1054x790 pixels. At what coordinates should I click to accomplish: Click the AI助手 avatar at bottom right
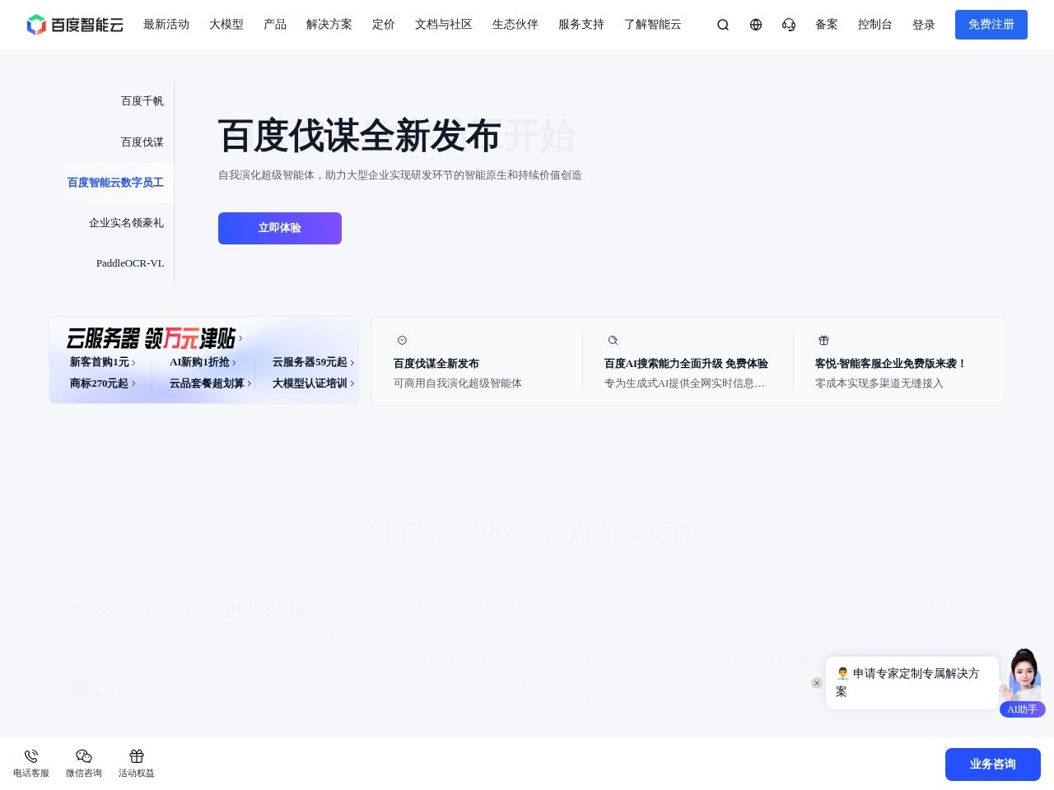coord(1023,676)
